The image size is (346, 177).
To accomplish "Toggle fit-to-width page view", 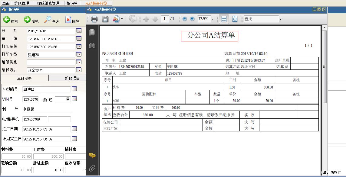I will click(224, 19).
